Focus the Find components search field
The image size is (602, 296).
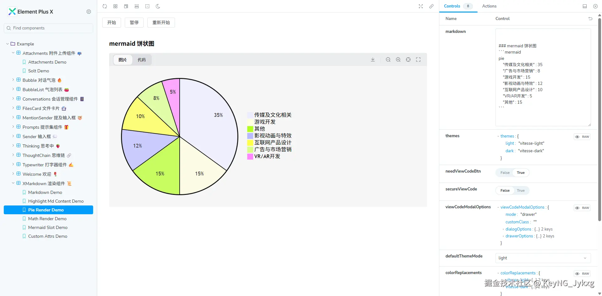50,28
